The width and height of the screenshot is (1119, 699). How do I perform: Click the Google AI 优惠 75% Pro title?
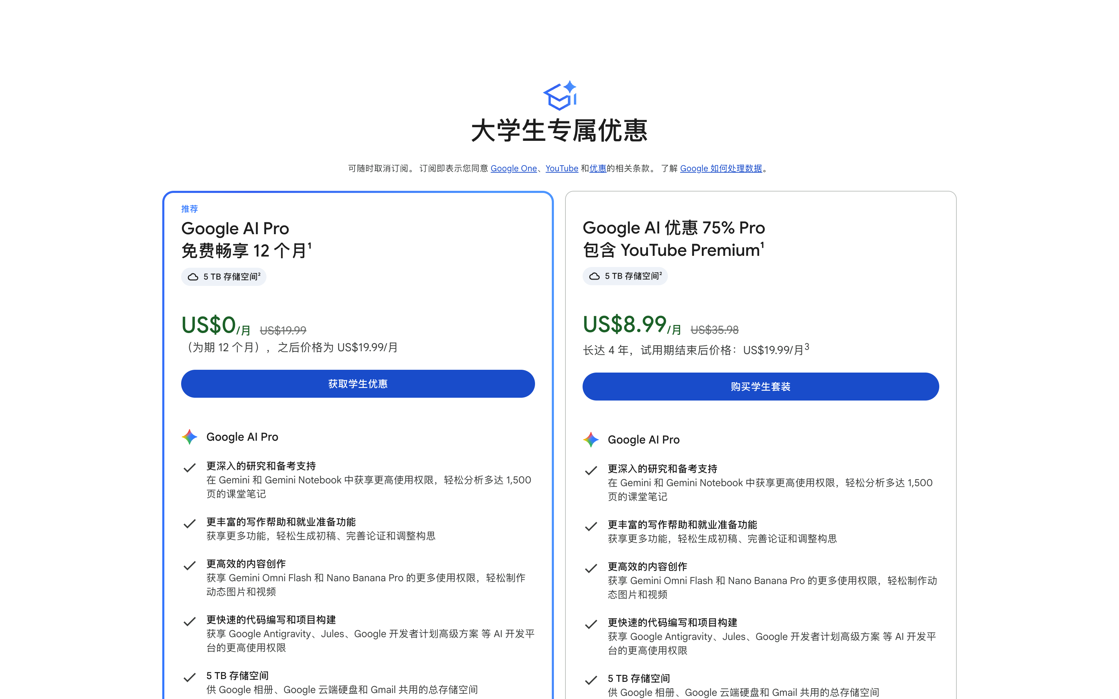[x=674, y=228]
